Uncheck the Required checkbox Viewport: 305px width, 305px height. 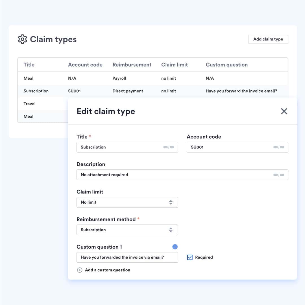(x=189, y=257)
